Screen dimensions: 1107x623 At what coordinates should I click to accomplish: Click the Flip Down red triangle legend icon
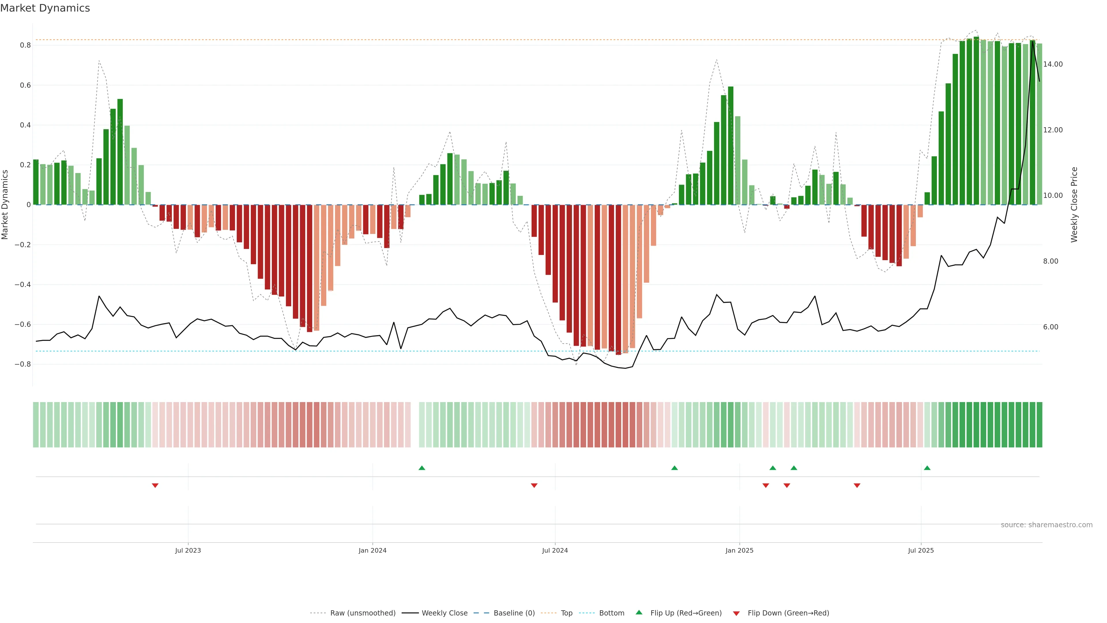(736, 613)
